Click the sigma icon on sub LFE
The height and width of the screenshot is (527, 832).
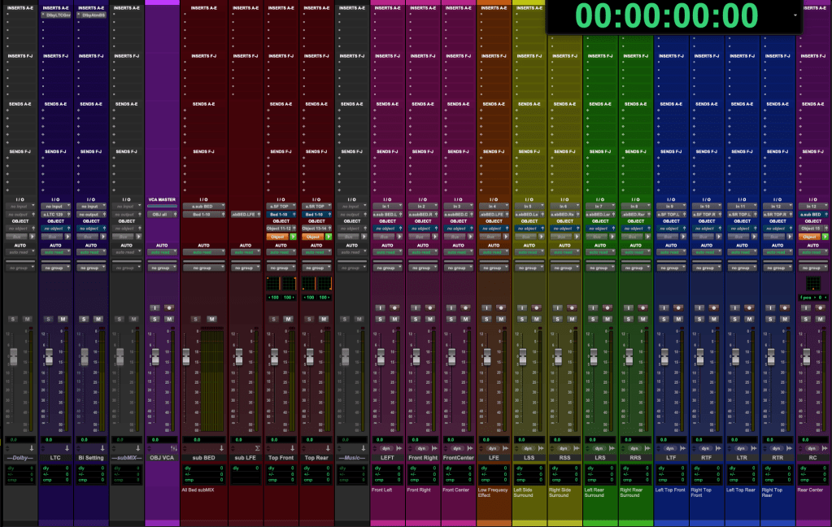[256, 448]
